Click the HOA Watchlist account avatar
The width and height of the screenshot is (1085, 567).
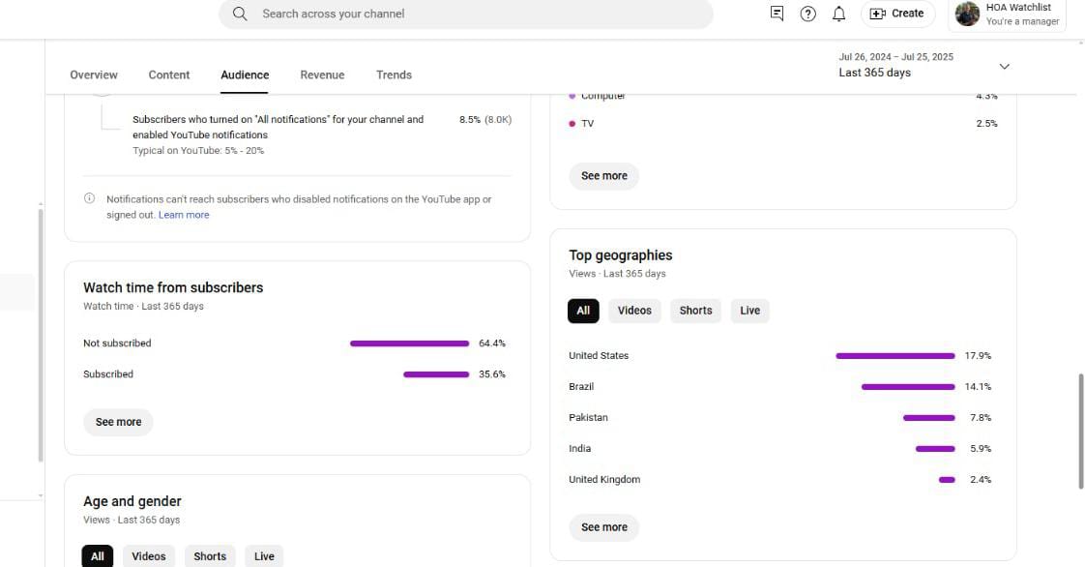click(968, 14)
